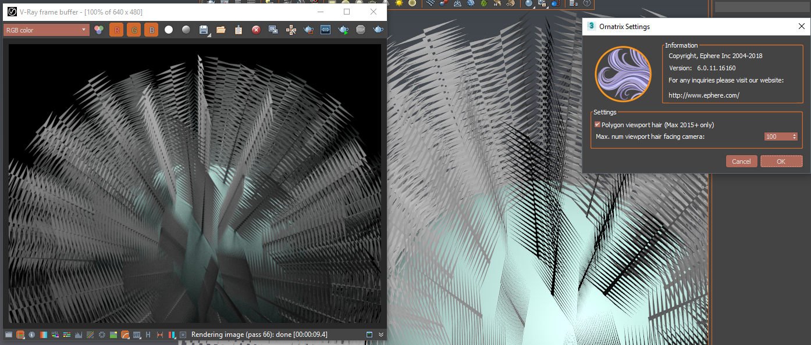Copy image to clipboard icon
This screenshot has height=345, width=811.
[239, 30]
